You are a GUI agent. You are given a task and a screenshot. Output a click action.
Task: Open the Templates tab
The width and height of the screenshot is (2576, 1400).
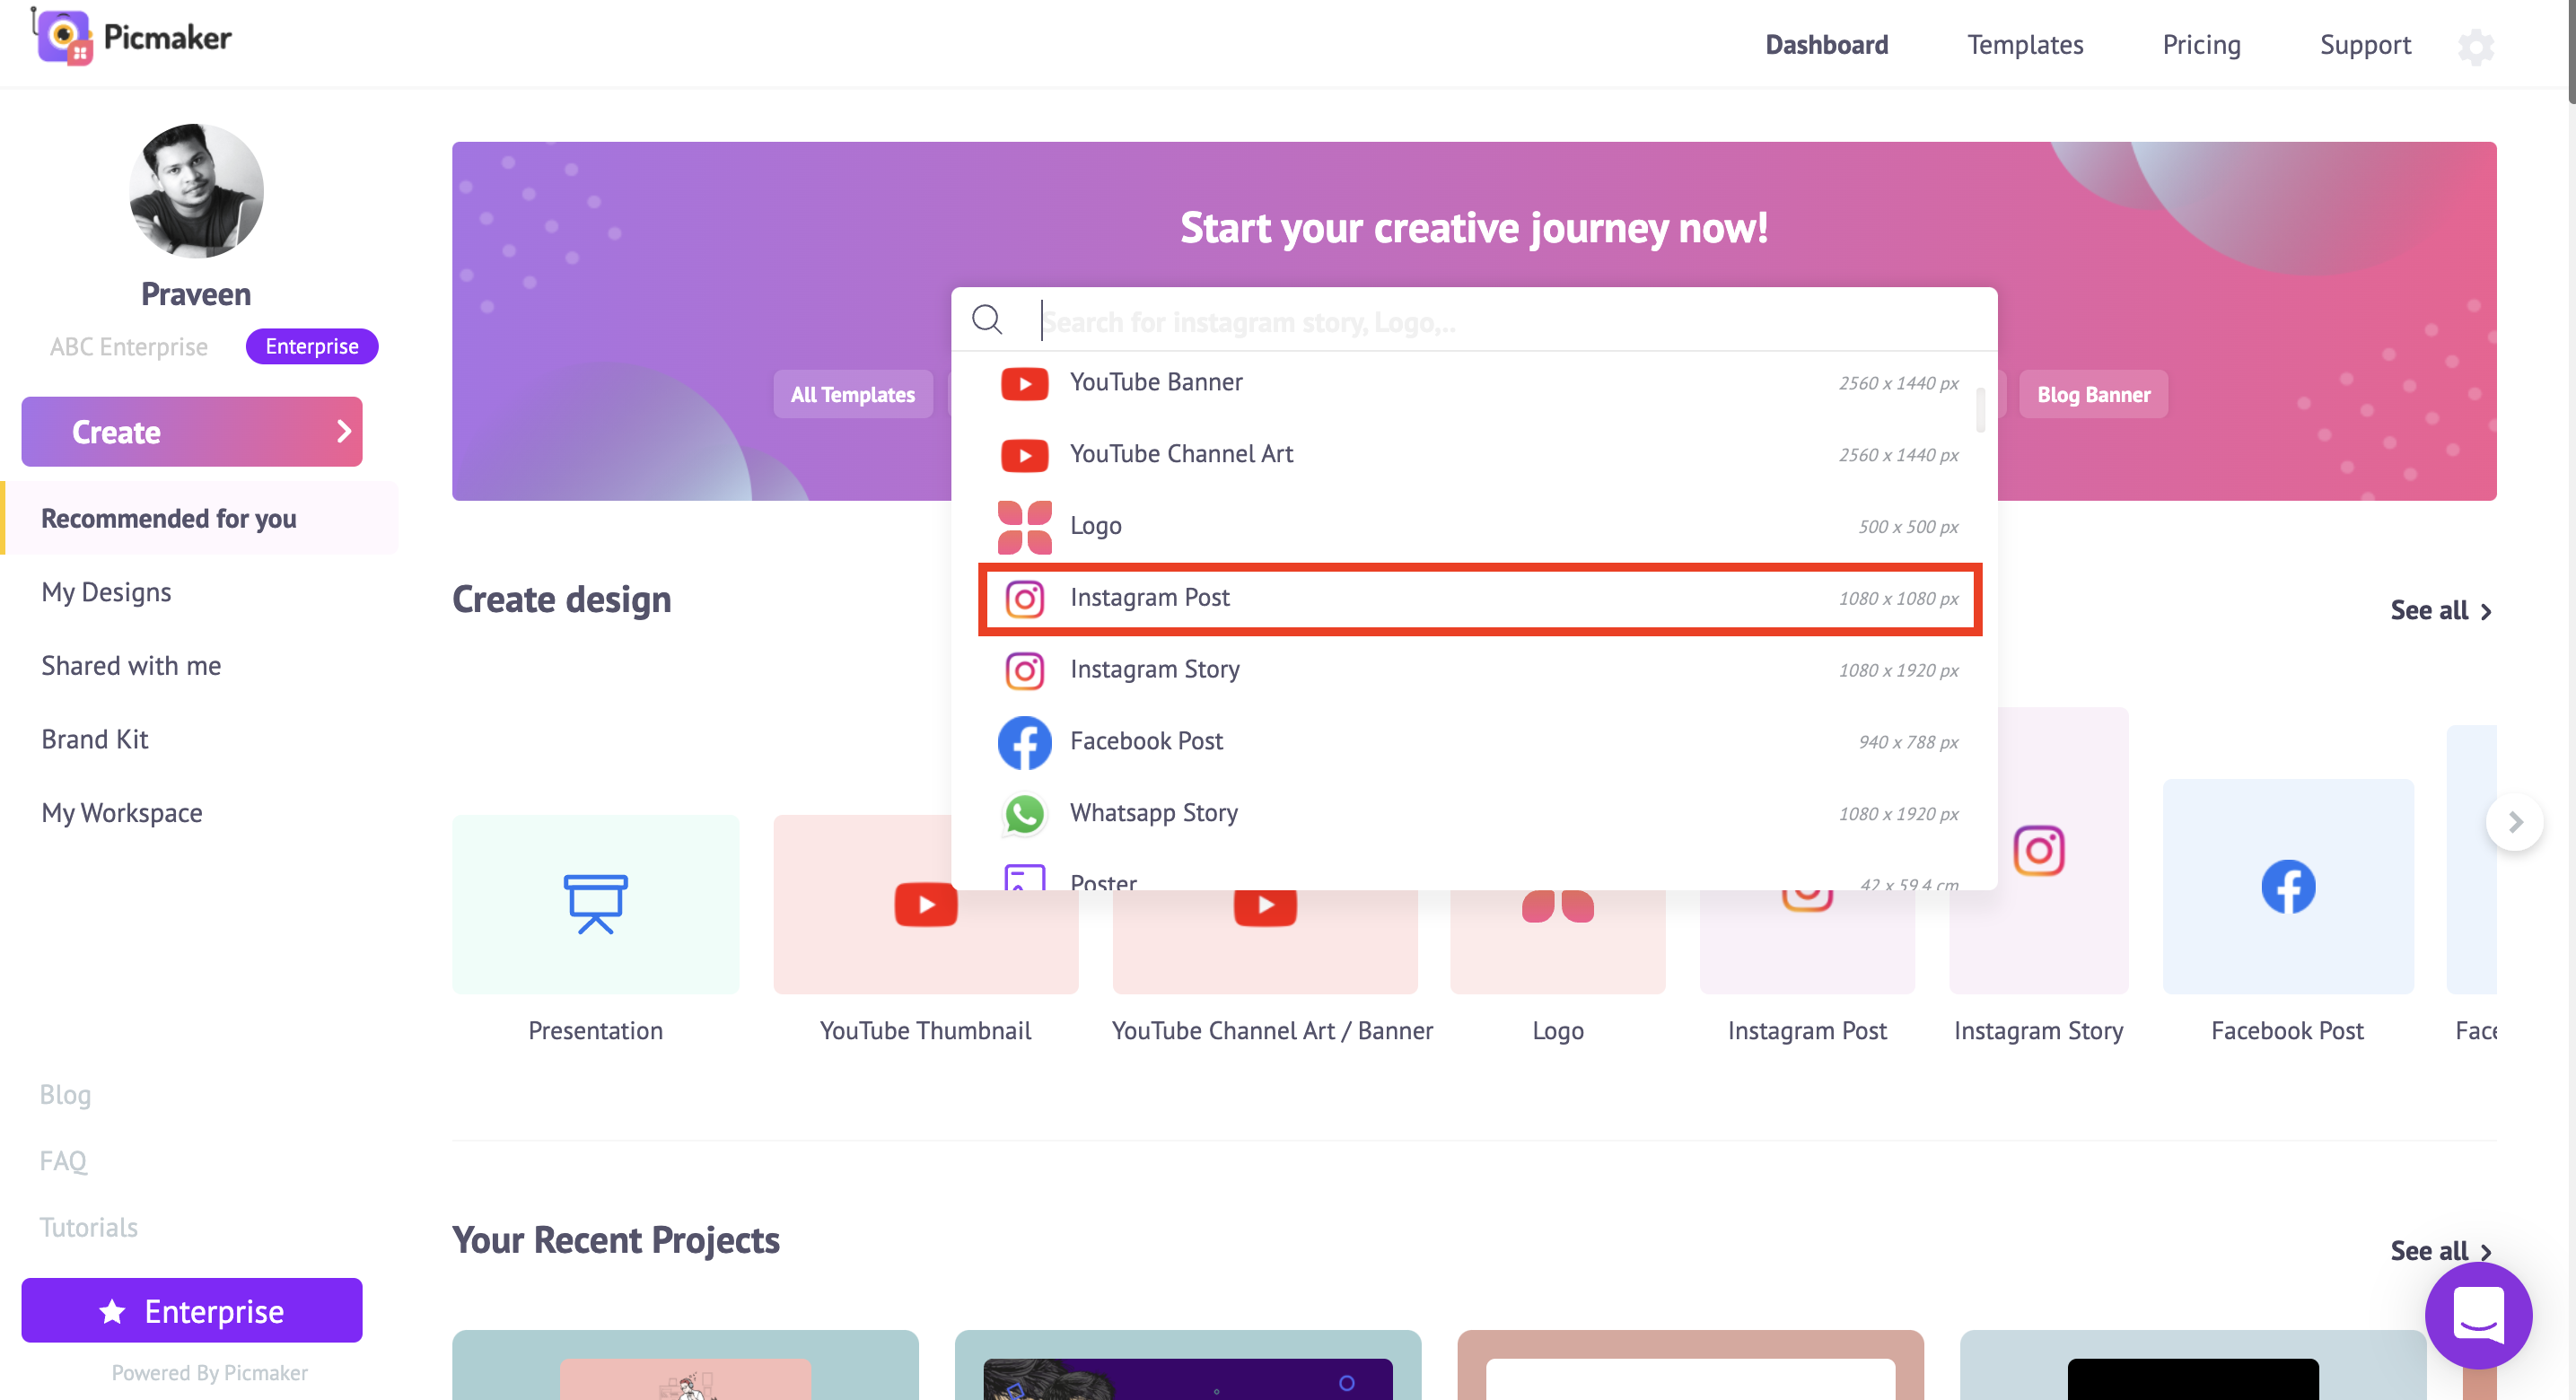coord(2024,44)
